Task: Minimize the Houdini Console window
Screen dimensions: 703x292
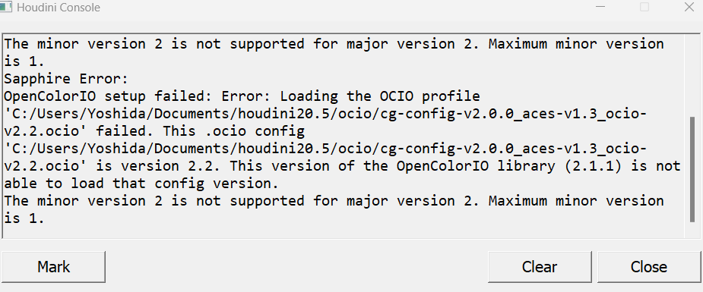Action: [x=600, y=7]
